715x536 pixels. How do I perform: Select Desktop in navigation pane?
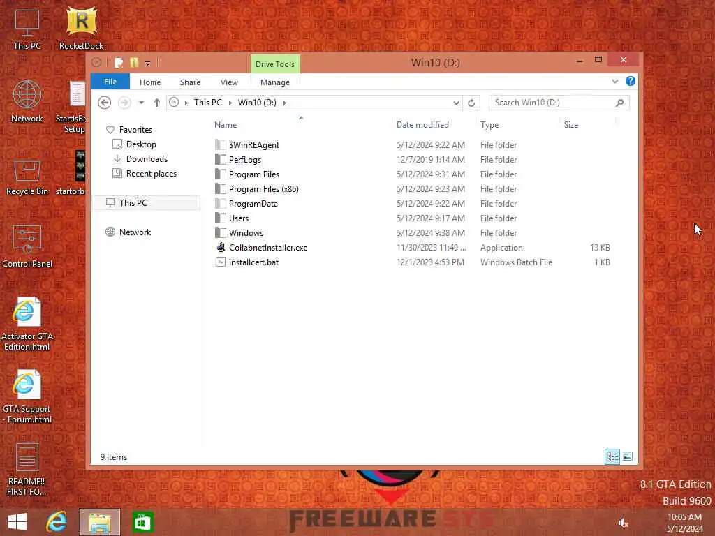coord(141,144)
